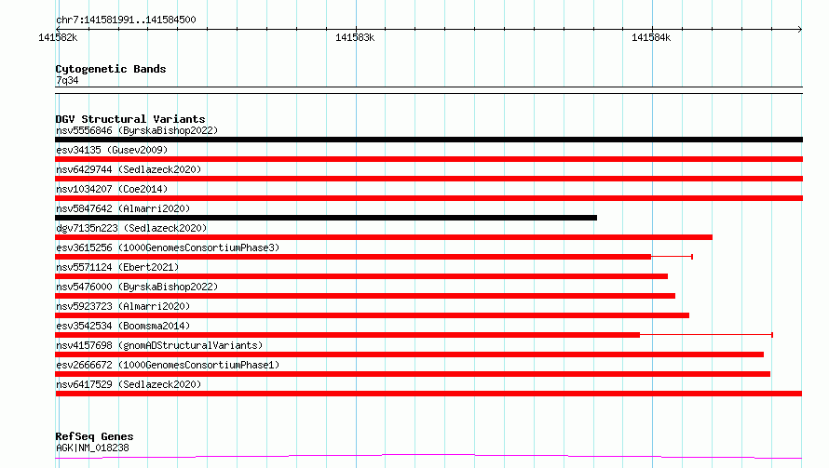Open esv3615256 (1000GenomesConsortiumPhase3) label

168,247
